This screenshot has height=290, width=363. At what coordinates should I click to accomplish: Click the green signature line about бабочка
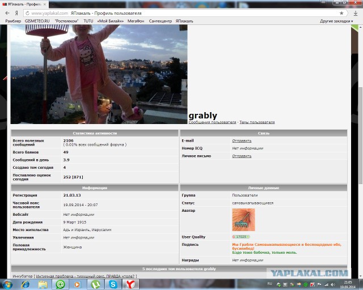point(265,253)
